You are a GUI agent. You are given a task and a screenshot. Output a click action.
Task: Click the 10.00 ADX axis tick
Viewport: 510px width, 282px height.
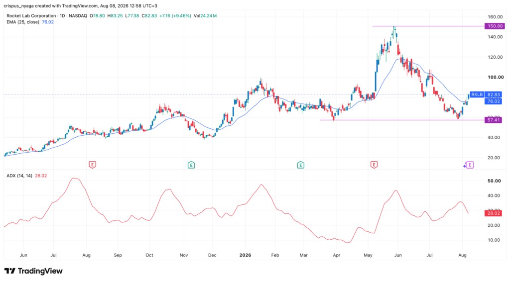pyautogui.click(x=494, y=240)
